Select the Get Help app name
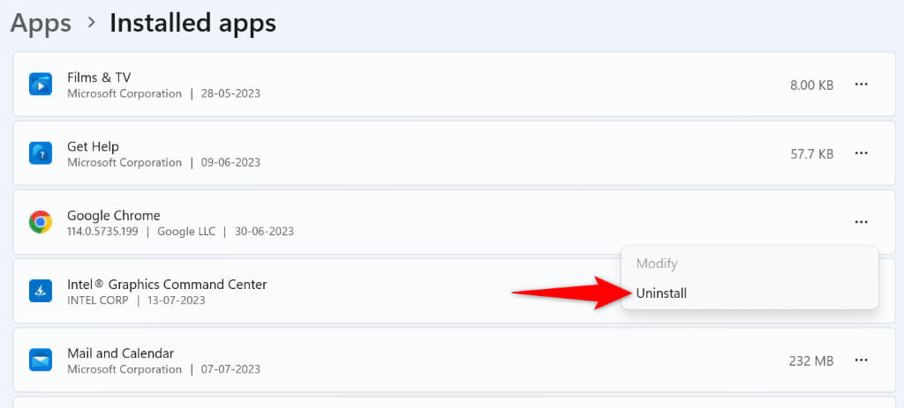Image resolution: width=904 pixels, height=408 pixels. click(93, 146)
